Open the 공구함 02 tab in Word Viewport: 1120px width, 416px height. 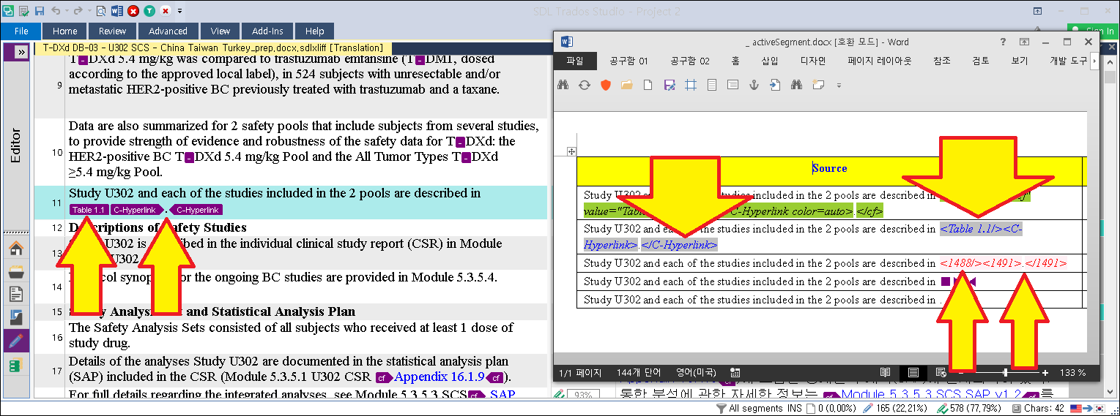tap(690, 61)
